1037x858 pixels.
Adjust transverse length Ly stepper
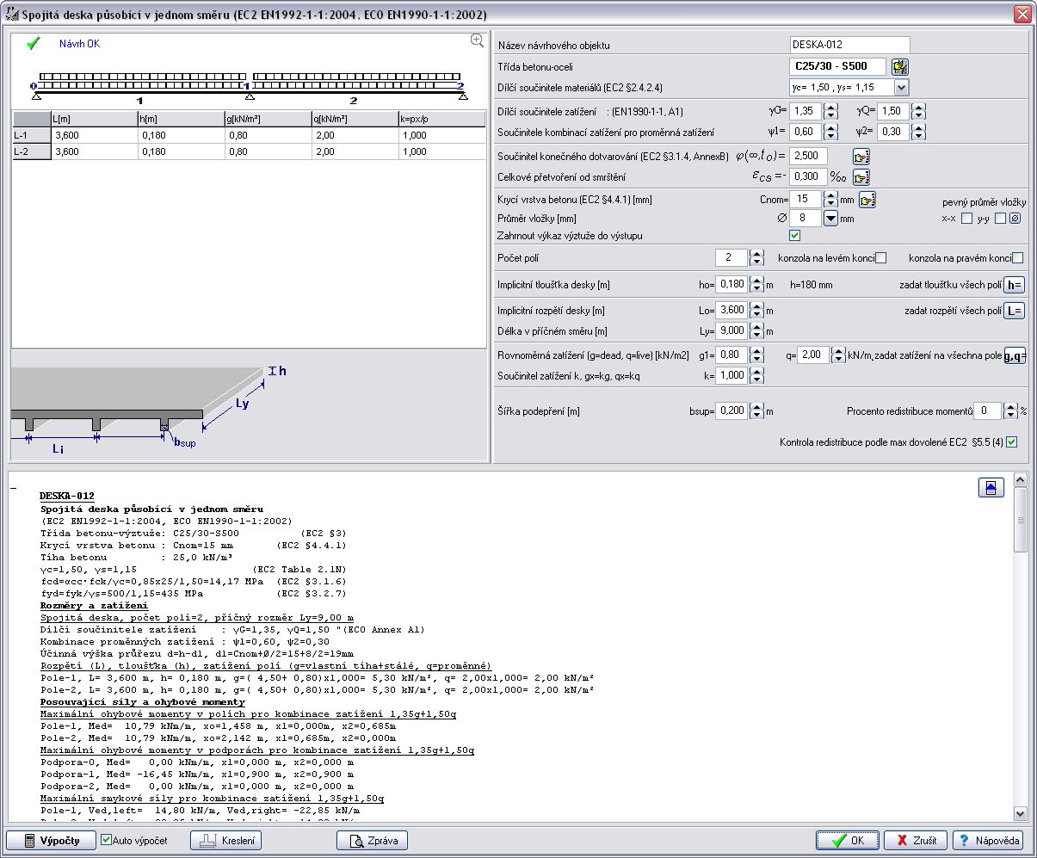pos(756,330)
